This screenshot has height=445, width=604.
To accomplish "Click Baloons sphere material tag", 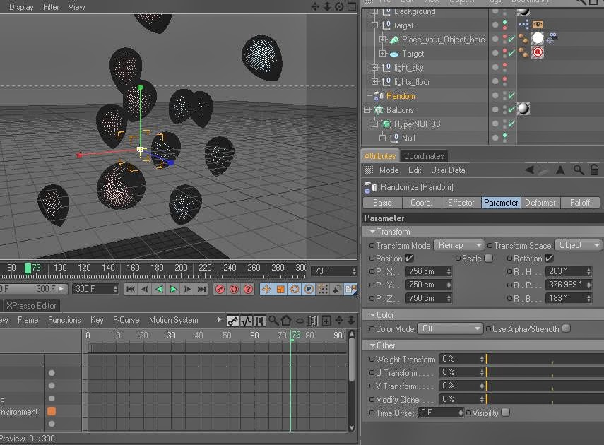I will pyautogui.click(x=523, y=109).
